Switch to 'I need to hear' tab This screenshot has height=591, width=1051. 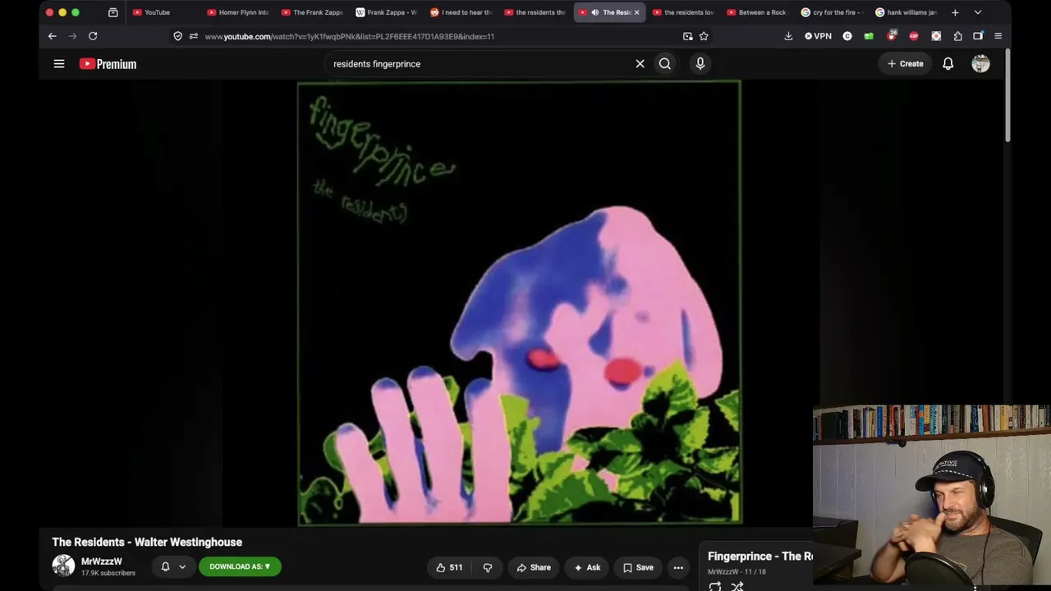coord(461,12)
